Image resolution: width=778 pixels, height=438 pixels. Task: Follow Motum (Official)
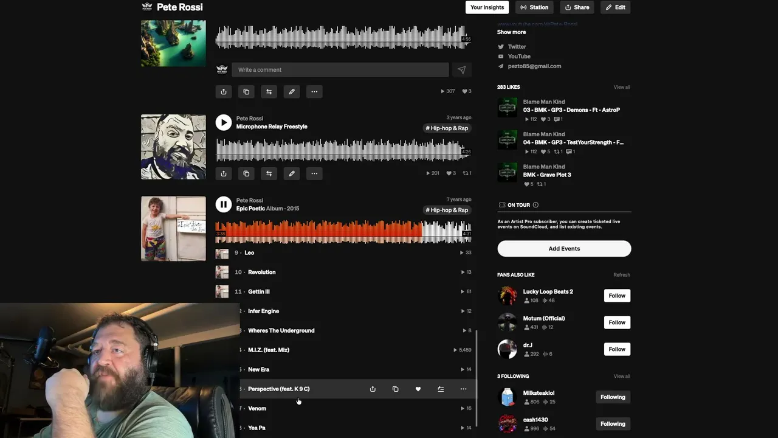[x=617, y=322]
